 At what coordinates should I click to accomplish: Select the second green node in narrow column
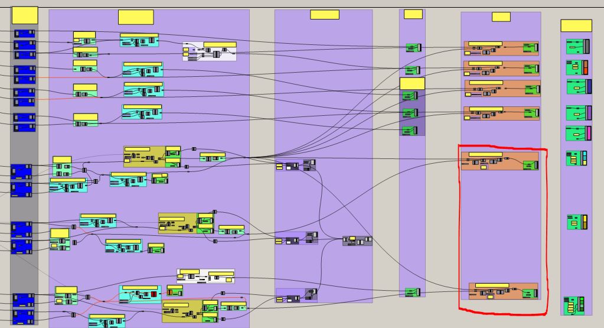coord(413,70)
